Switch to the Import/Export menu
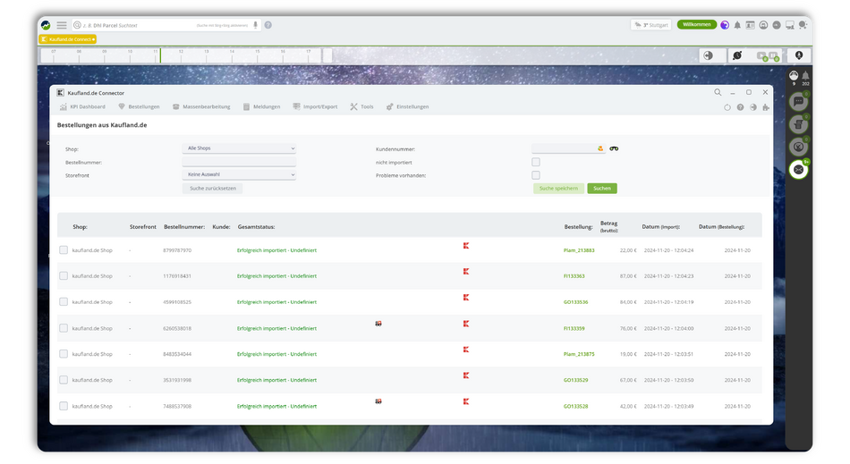The width and height of the screenshot is (850, 464). click(315, 106)
